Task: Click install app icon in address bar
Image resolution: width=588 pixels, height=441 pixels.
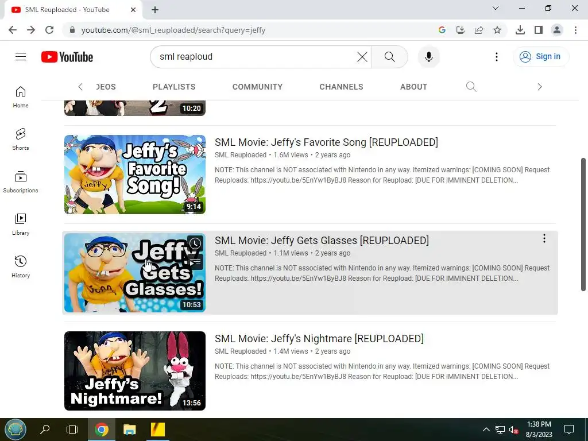Action: [460, 30]
